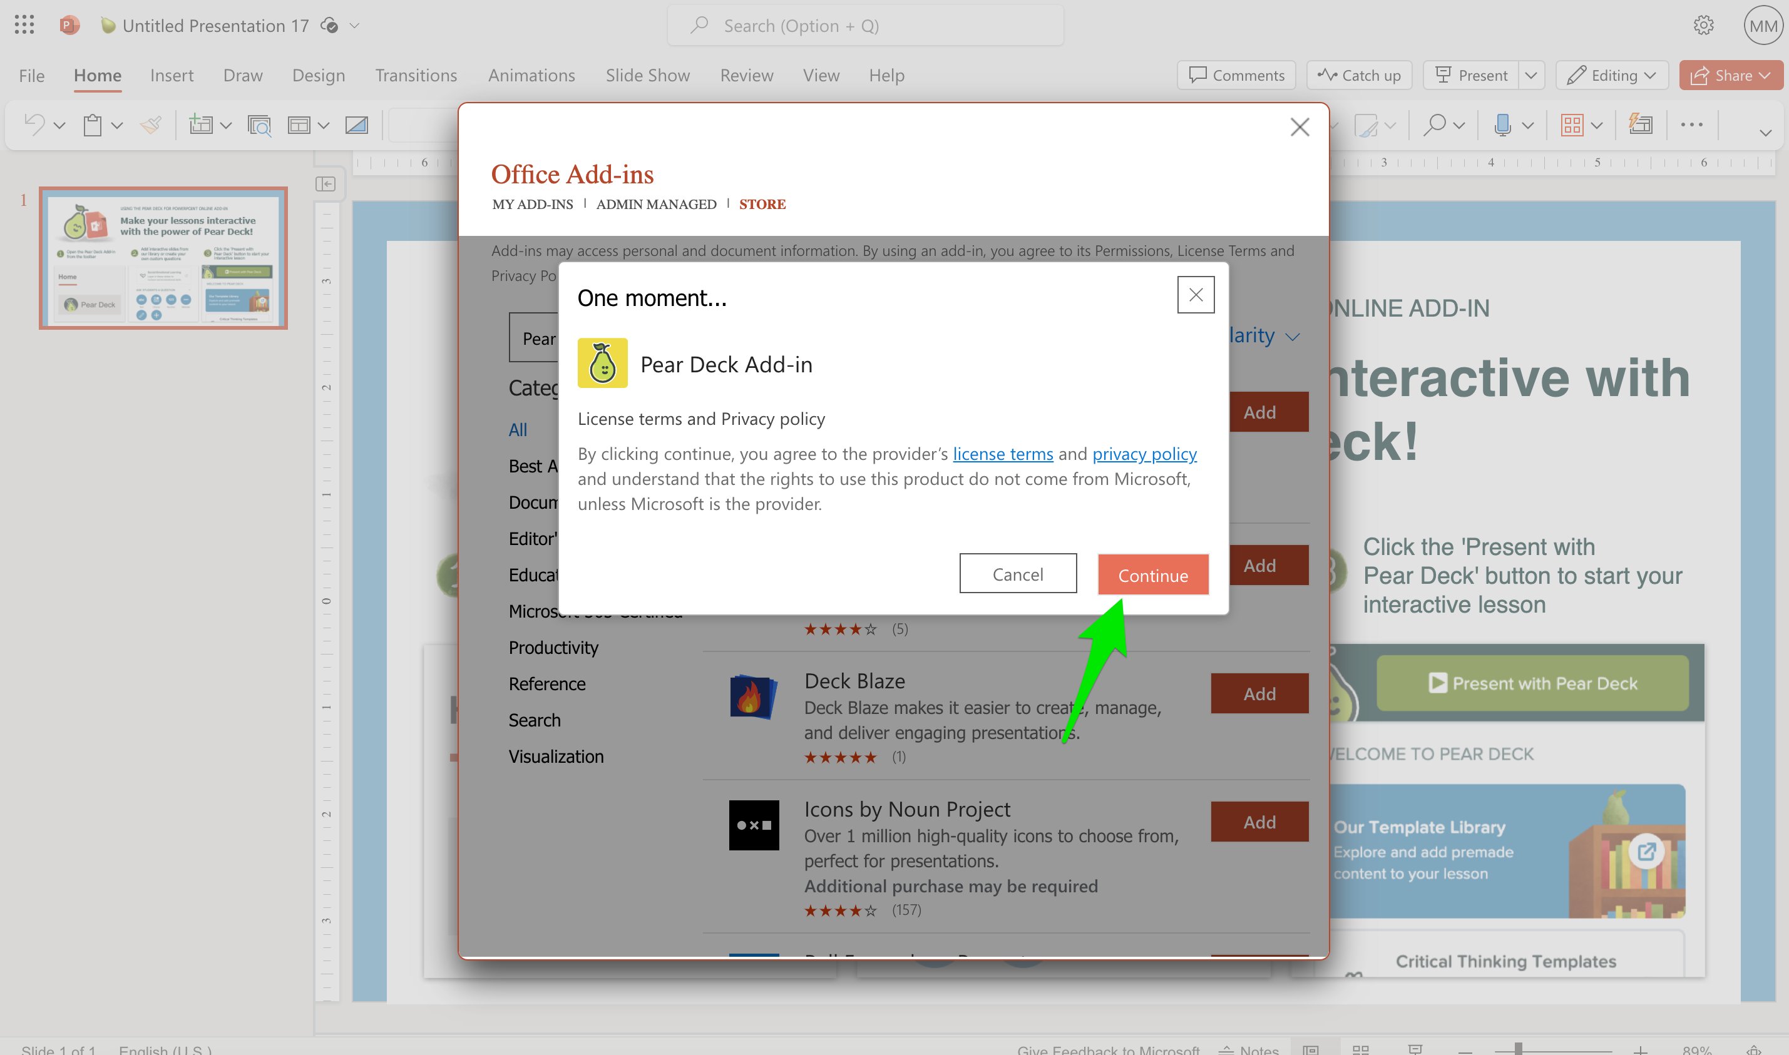Image resolution: width=1789 pixels, height=1055 pixels.
Task: Click the Format Painter brush
Action: pos(150,125)
